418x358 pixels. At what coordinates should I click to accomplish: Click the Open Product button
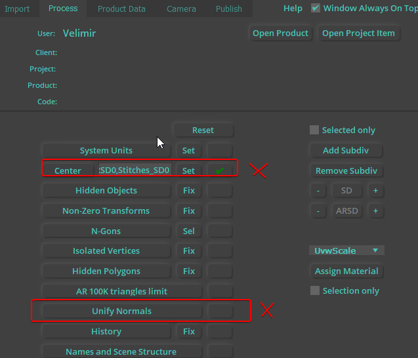click(280, 33)
